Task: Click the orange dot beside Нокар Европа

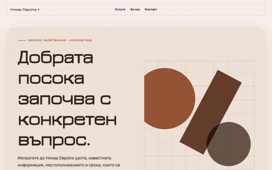Action: pos(38,10)
